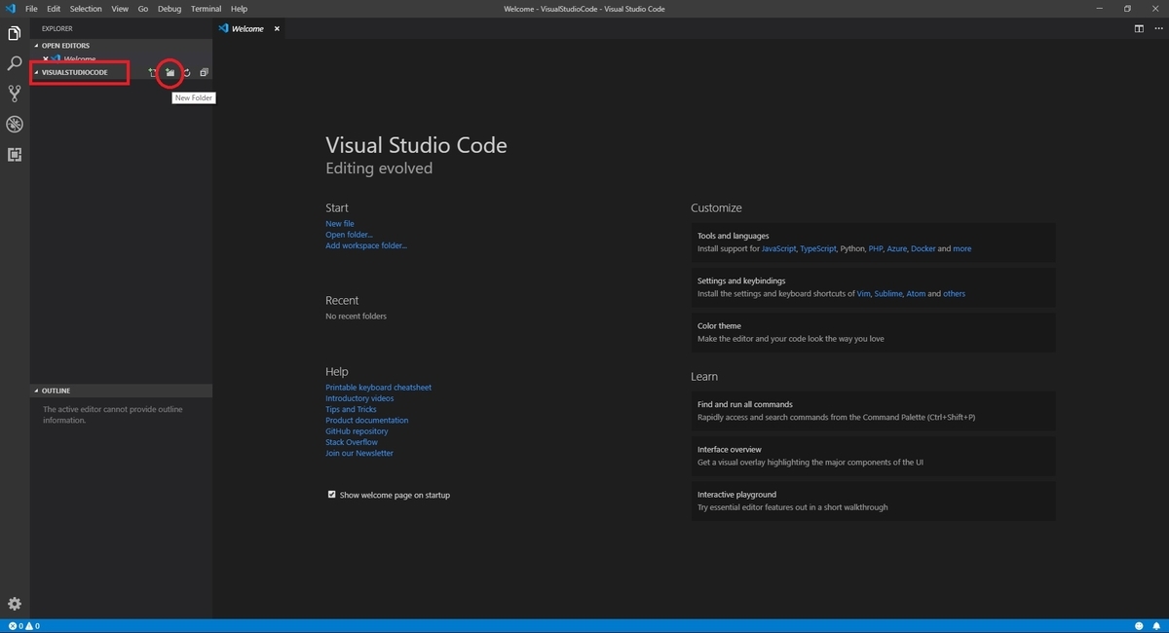Open the Manage gear menu

point(15,604)
